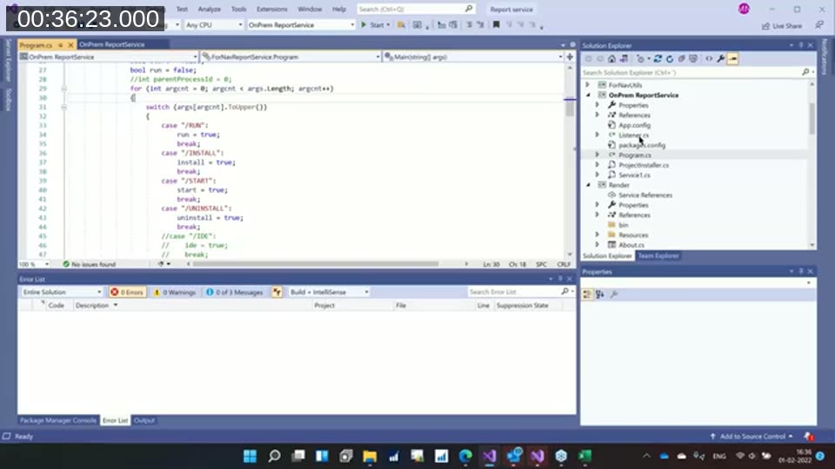Image resolution: width=835 pixels, height=469 pixels.
Task: Collapse the switch block outlining at line 31
Action: coord(63,107)
